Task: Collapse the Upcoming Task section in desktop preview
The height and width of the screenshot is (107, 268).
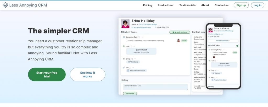Action: click(142, 37)
